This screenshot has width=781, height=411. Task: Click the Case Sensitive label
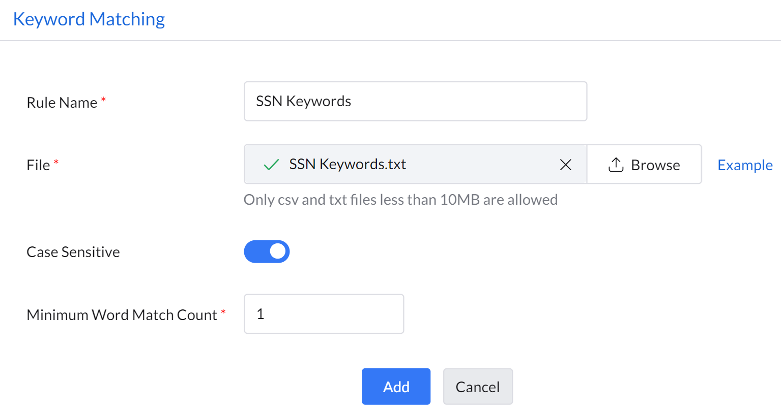73,252
